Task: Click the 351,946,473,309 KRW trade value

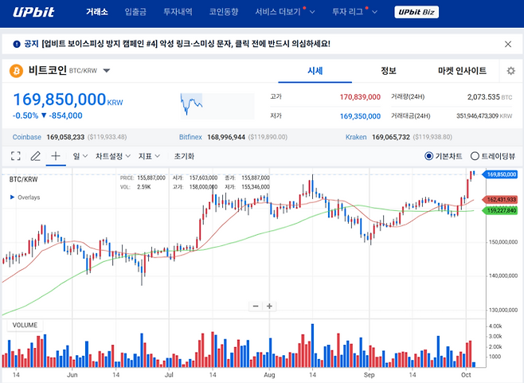Action: pos(484,116)
